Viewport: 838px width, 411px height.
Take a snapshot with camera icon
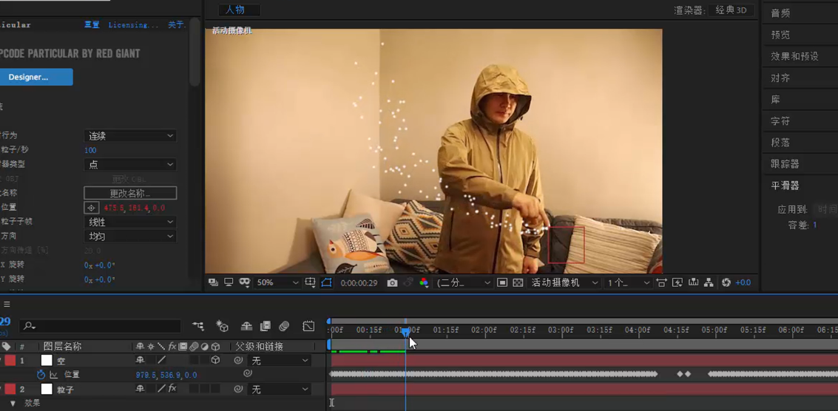pyautogui.click(x=392, y=282)
